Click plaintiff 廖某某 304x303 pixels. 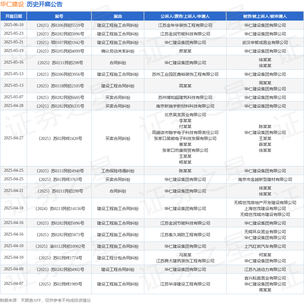[x=185, y=51]
